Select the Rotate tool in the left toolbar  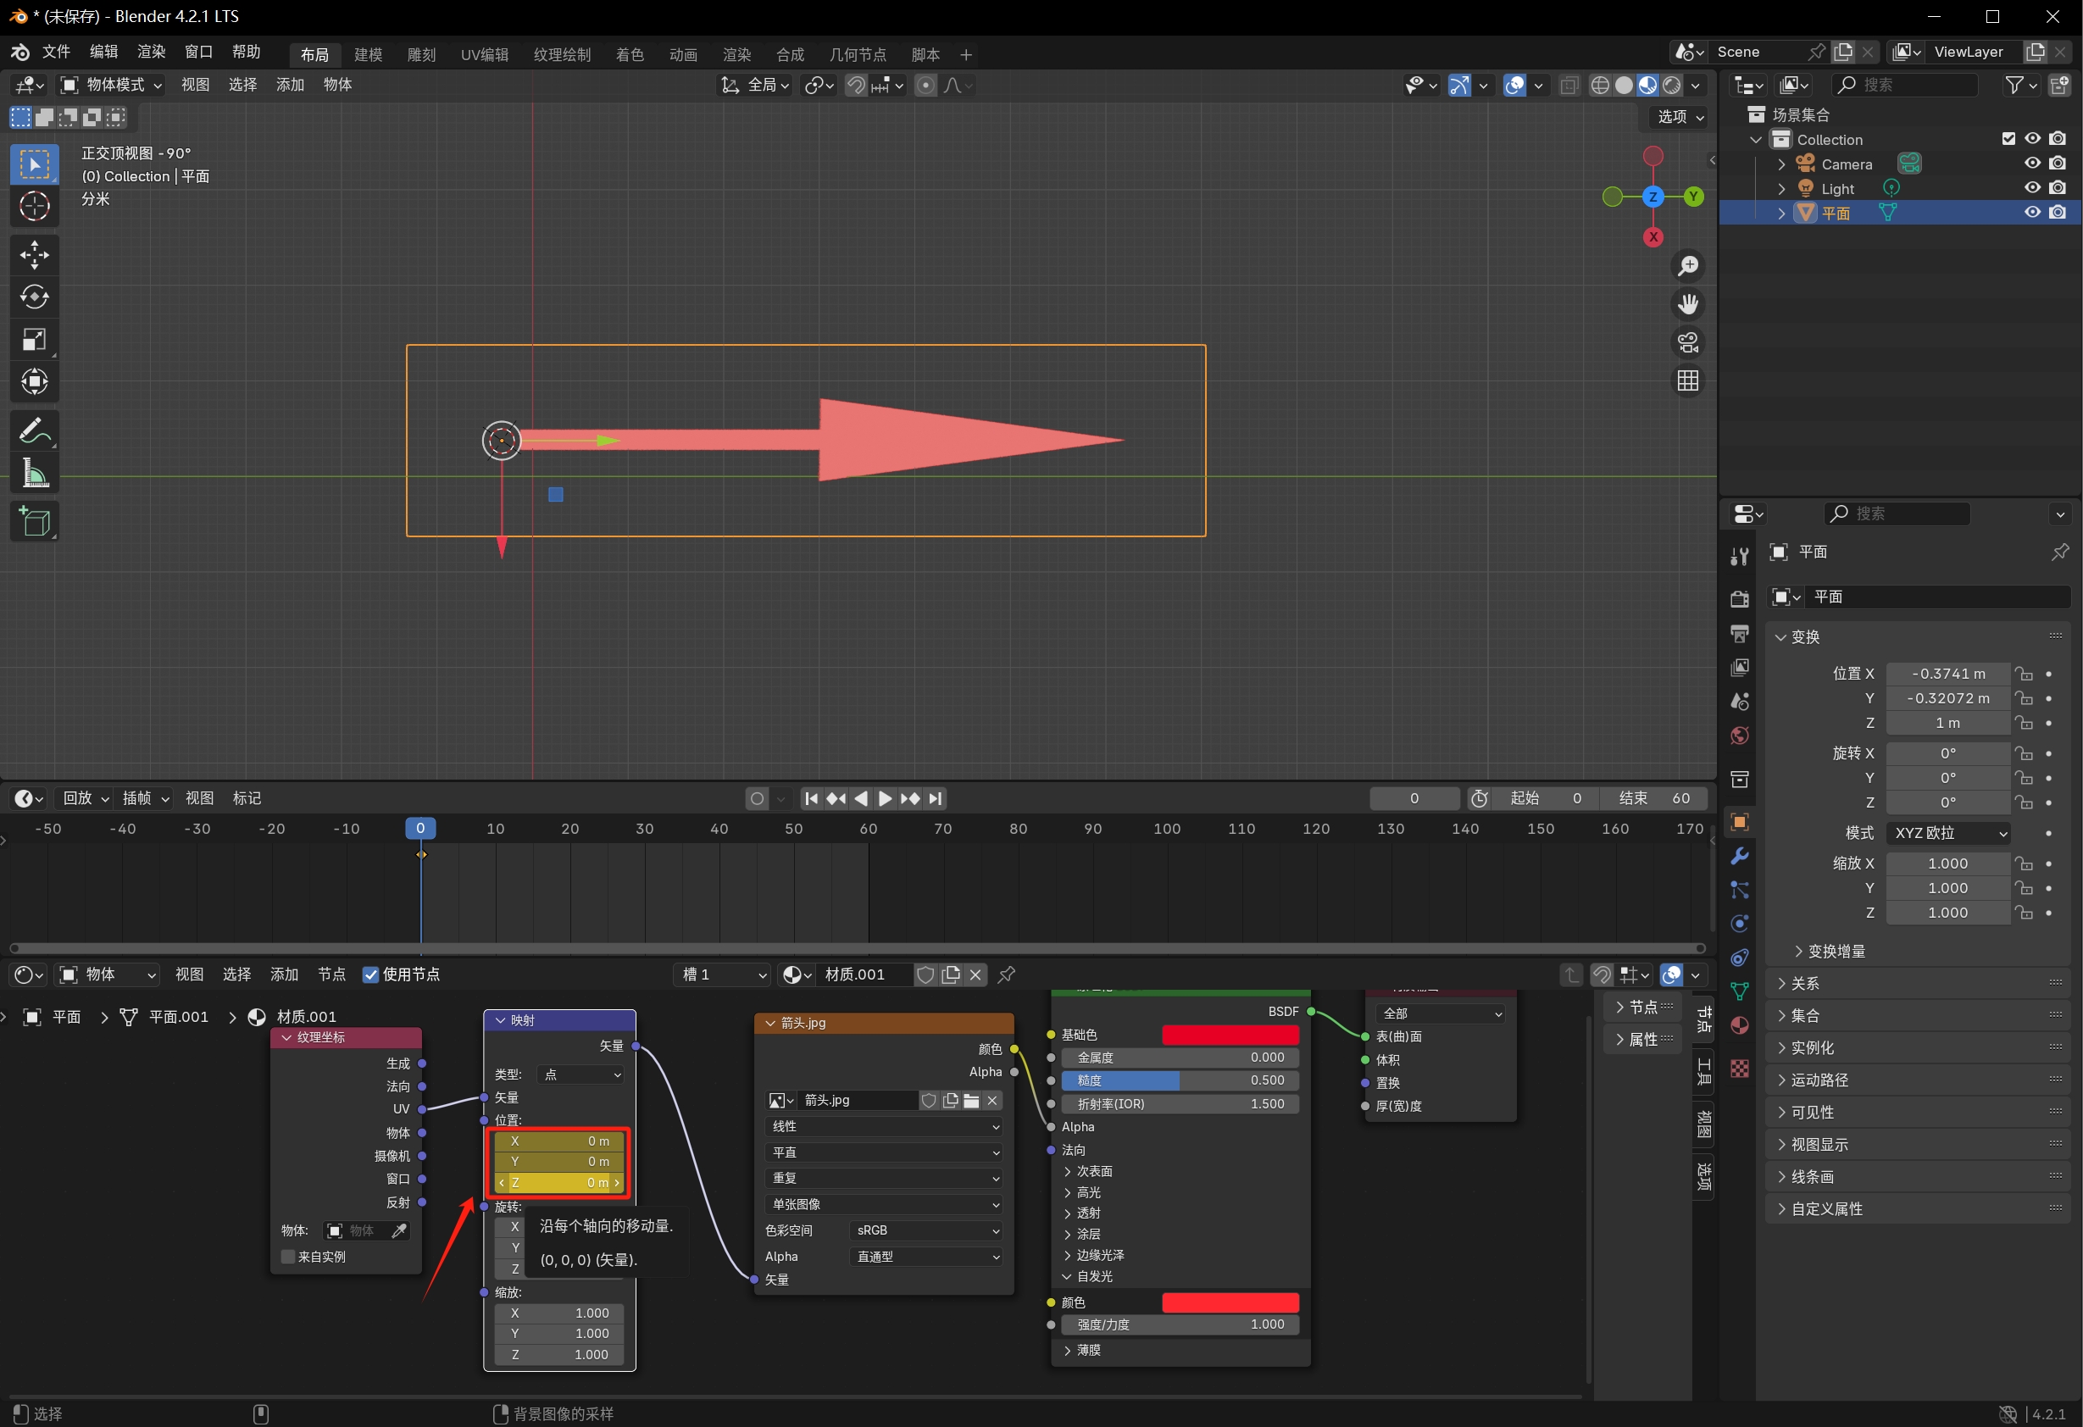[x=34, y=297]
